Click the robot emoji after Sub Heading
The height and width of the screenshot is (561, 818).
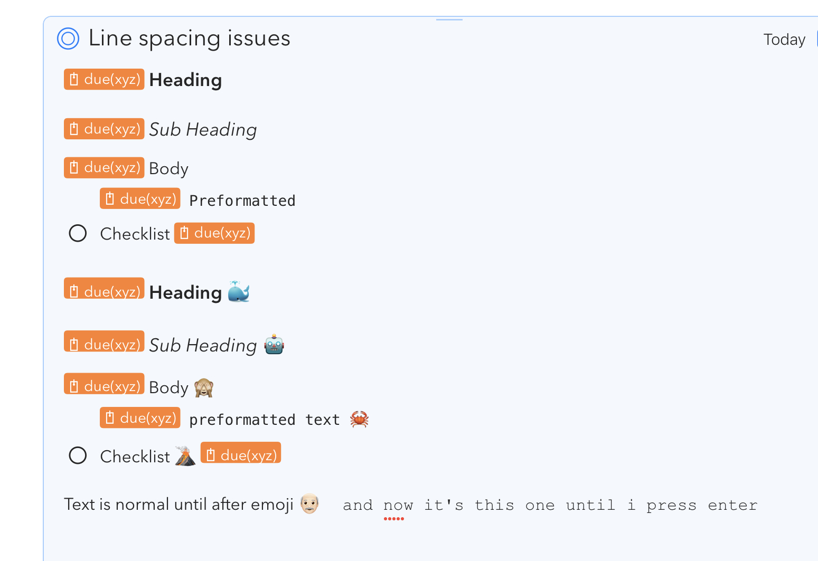274,345
